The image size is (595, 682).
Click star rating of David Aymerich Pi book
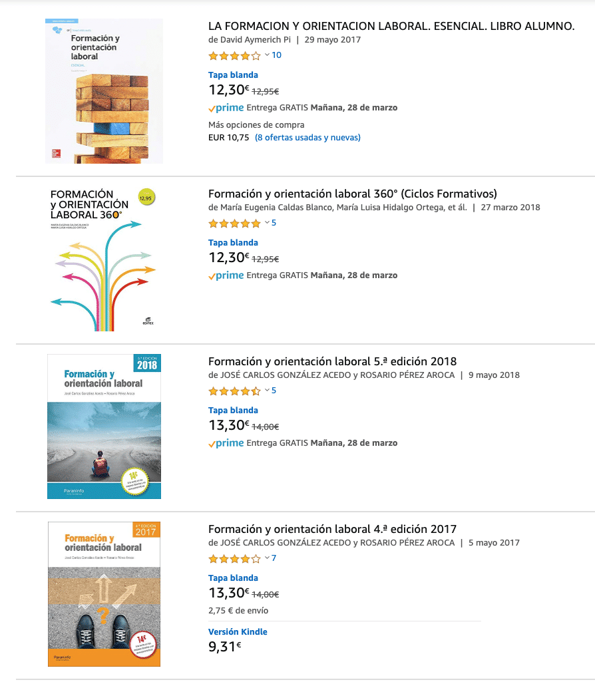234,56
